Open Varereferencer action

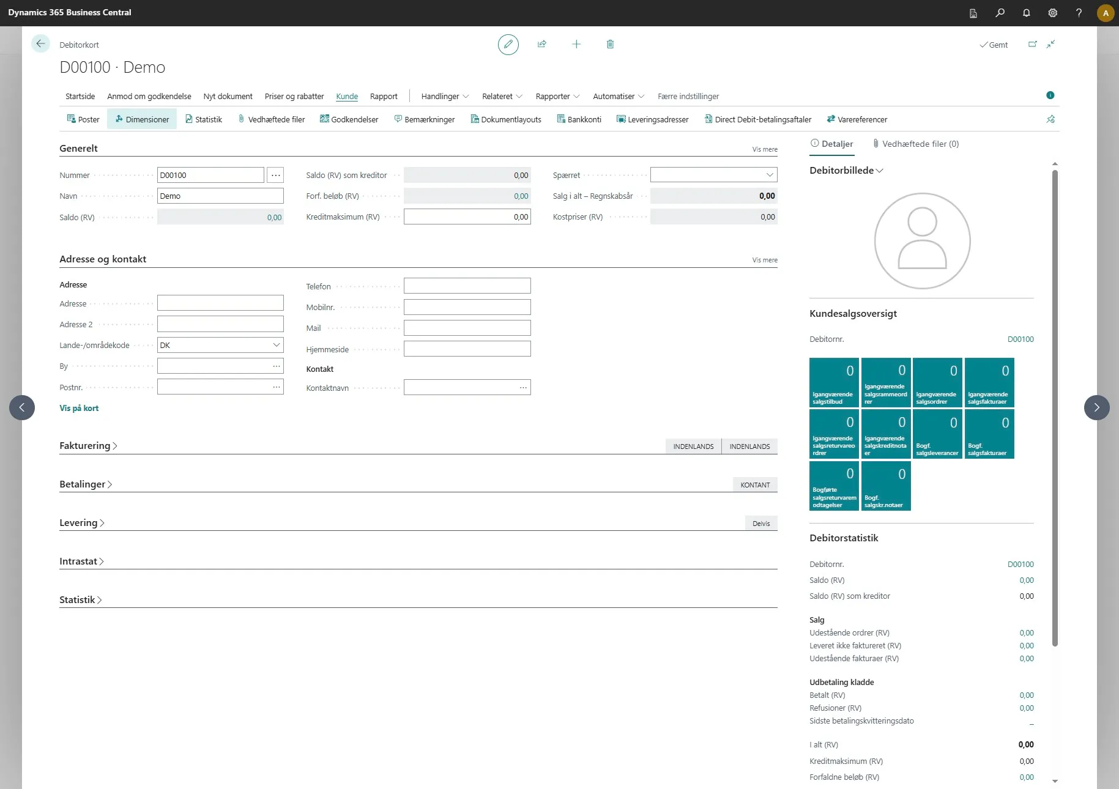[857, 119]
